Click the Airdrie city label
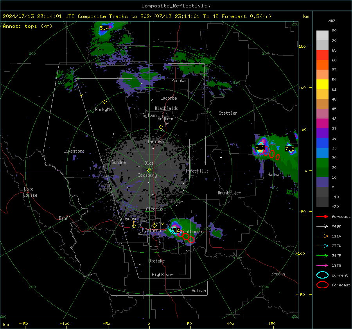 point(154,209)
